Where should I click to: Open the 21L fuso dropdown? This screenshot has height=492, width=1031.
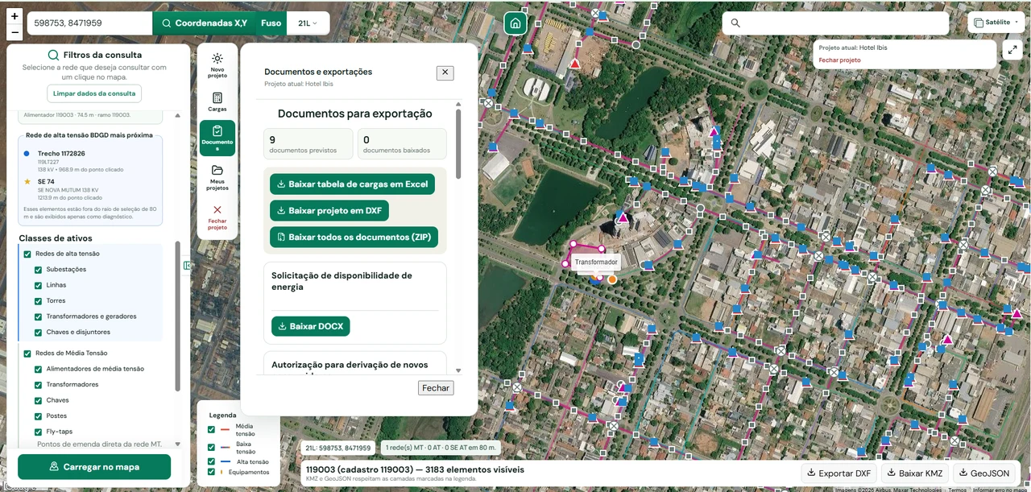308,23
